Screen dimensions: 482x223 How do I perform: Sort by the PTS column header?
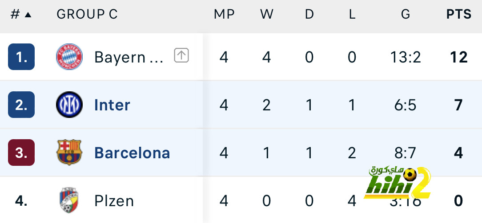click(x=458, y=14)
